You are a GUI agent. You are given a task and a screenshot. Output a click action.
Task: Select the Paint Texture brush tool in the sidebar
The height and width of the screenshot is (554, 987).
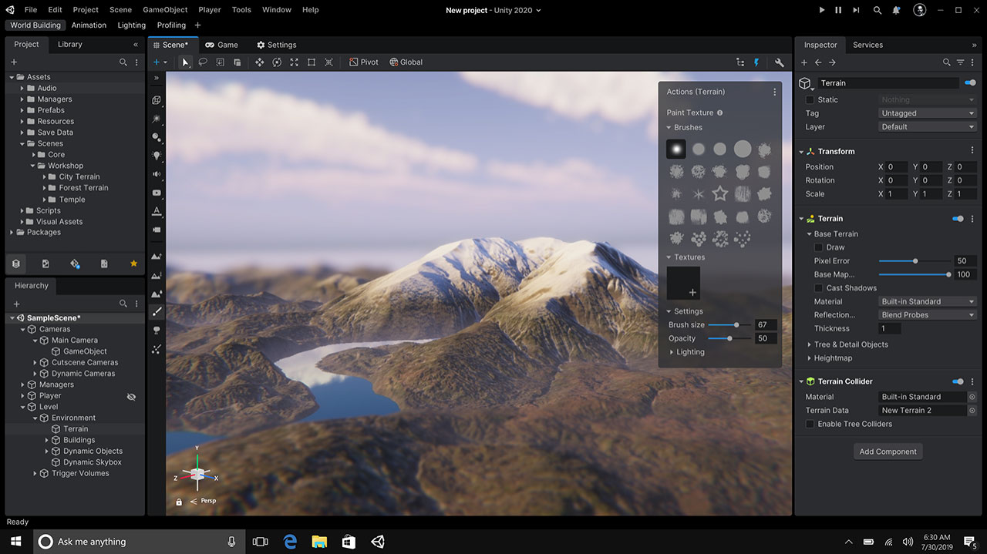pyautogui.click(x=157, y=311)
